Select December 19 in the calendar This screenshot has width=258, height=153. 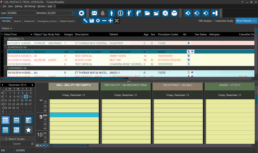(26, 100)
